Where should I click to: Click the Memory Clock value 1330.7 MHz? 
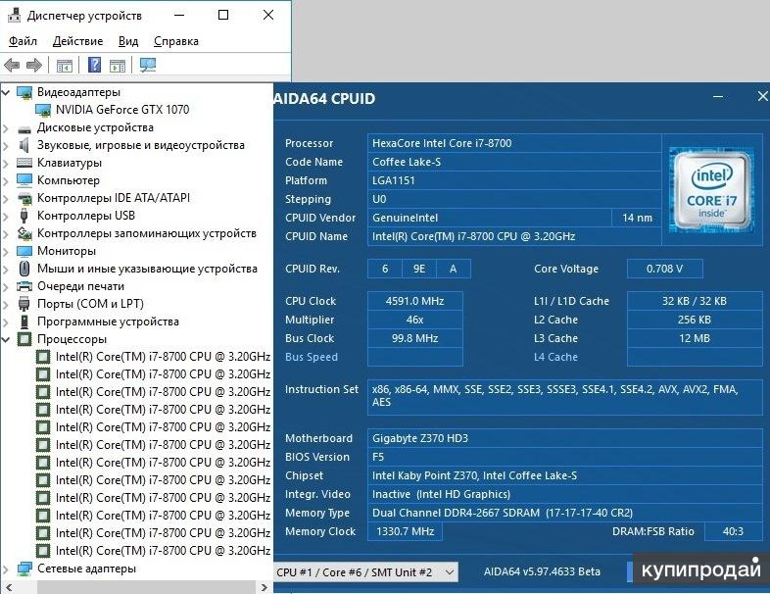(406, 531)
